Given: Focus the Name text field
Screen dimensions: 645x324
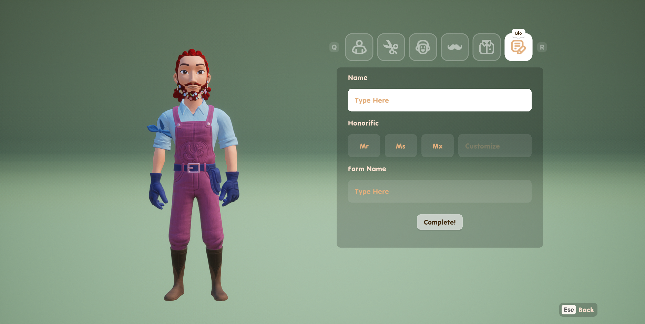Looking at the screenshot, I should (x=439, y=100).
